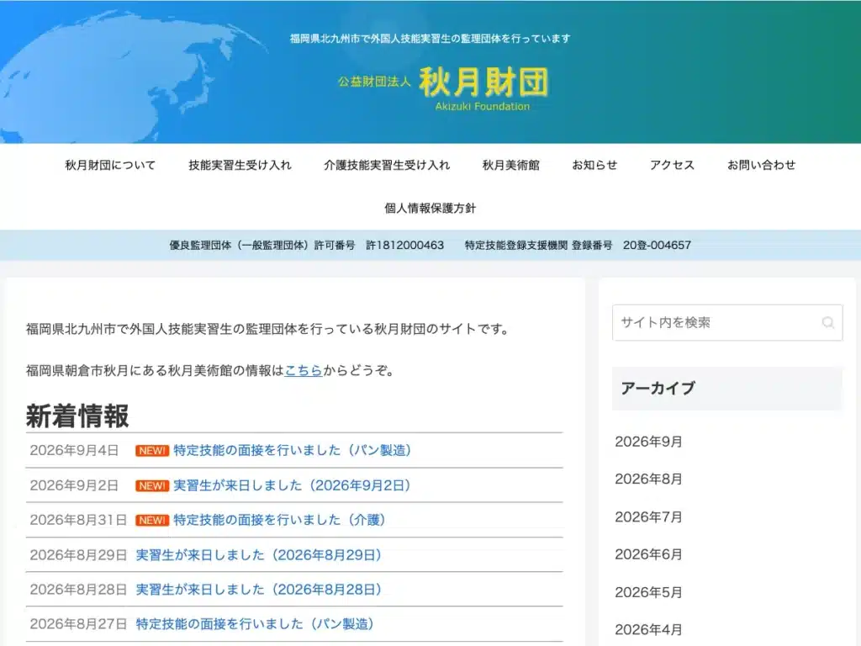861x646 pixels.
Task: Open お問い合わせ menu item
Action: 762,165
